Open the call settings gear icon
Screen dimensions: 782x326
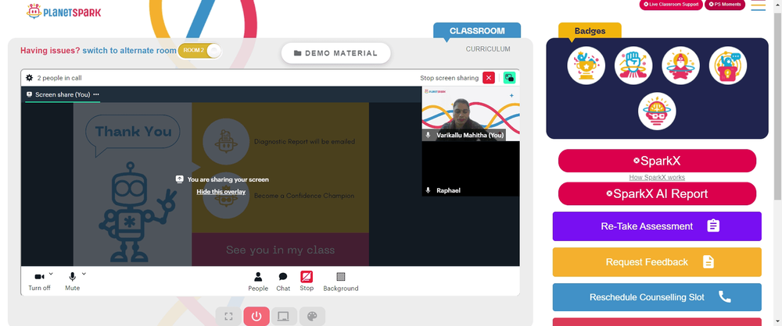(x=30, y=78)
